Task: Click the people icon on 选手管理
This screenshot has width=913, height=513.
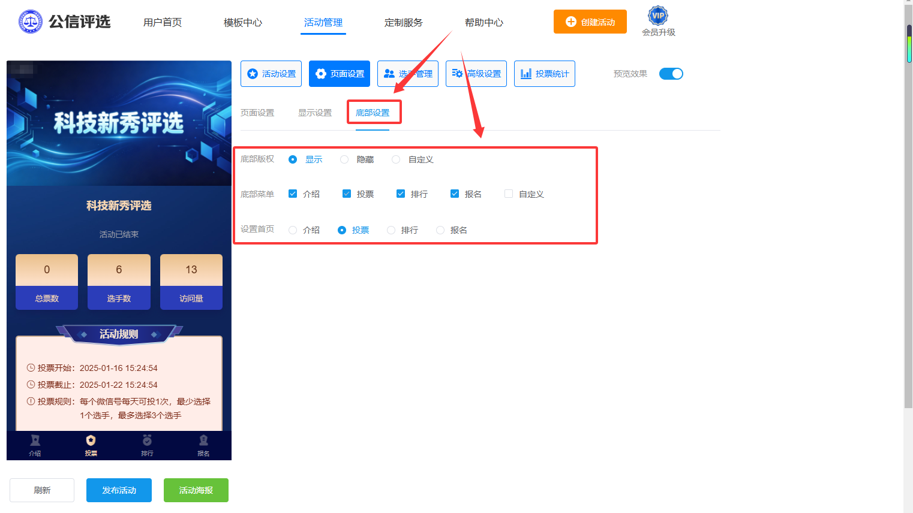Action: click(x=389, y=74)
